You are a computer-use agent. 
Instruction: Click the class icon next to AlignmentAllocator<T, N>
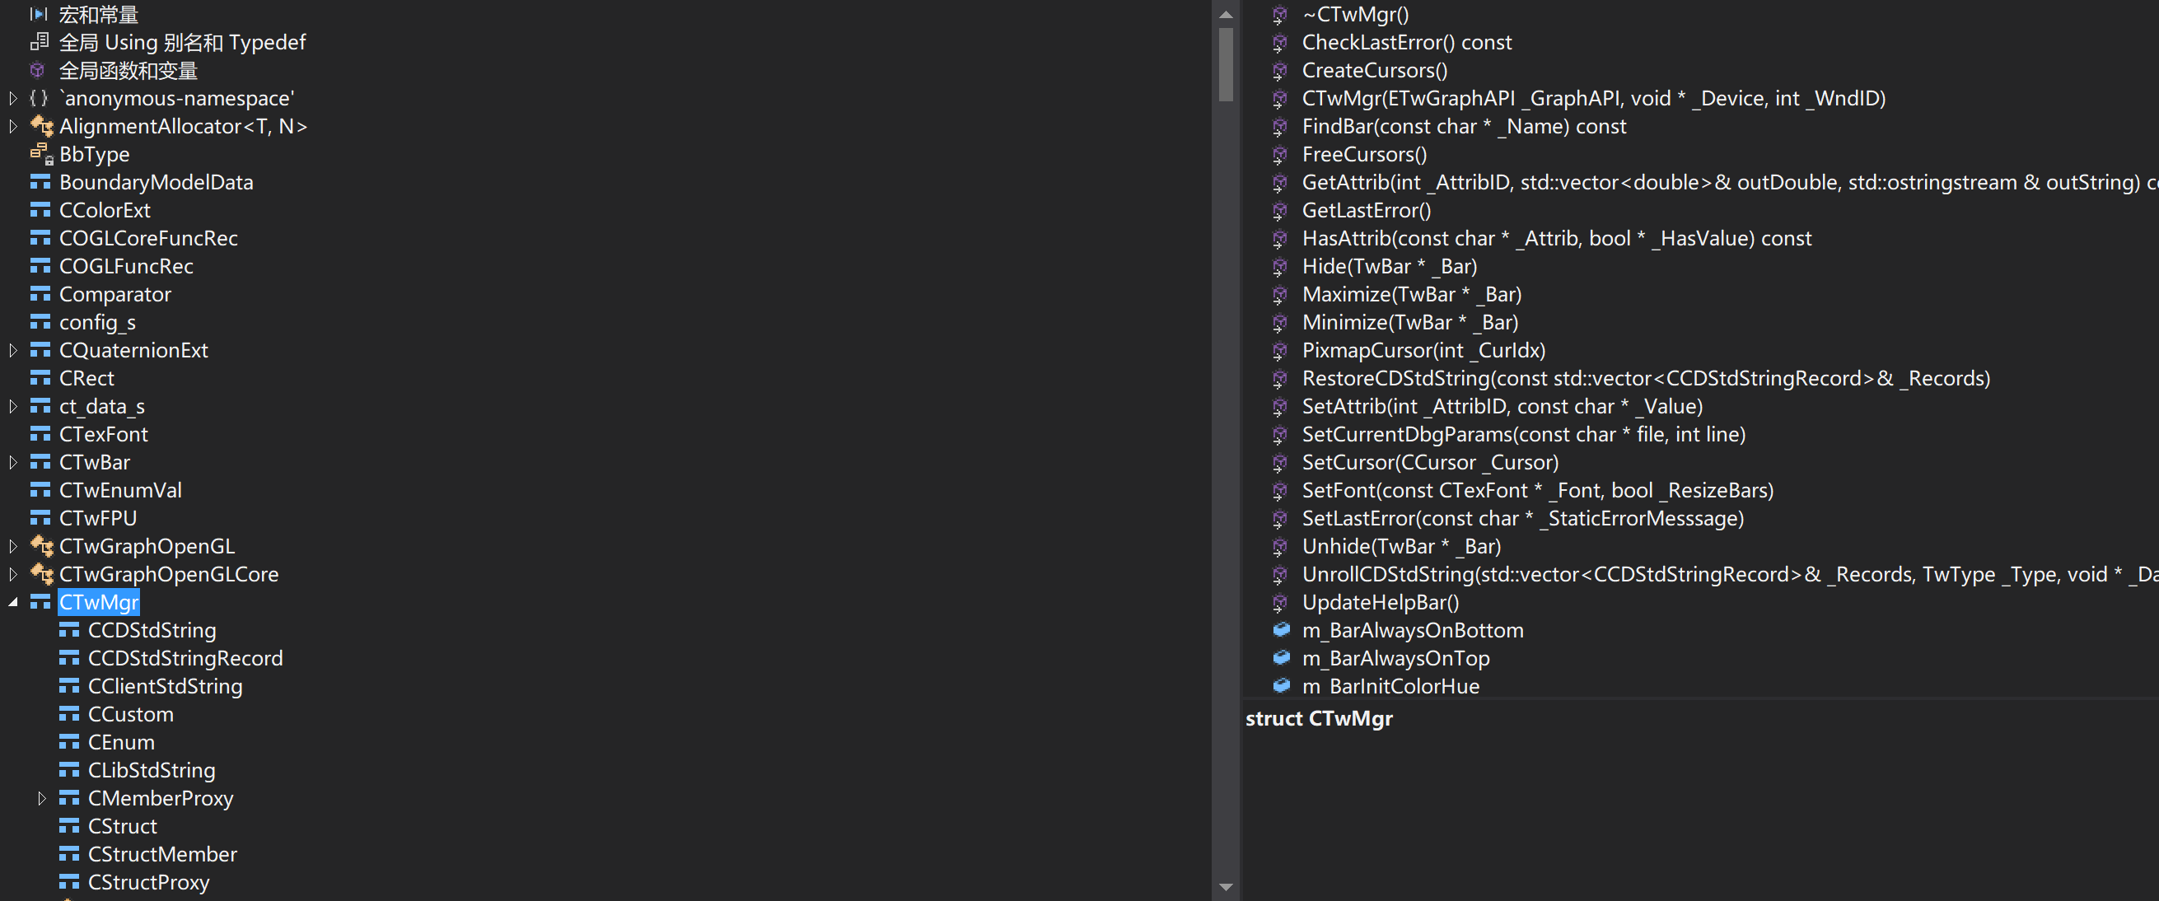[x=41, y=126]
